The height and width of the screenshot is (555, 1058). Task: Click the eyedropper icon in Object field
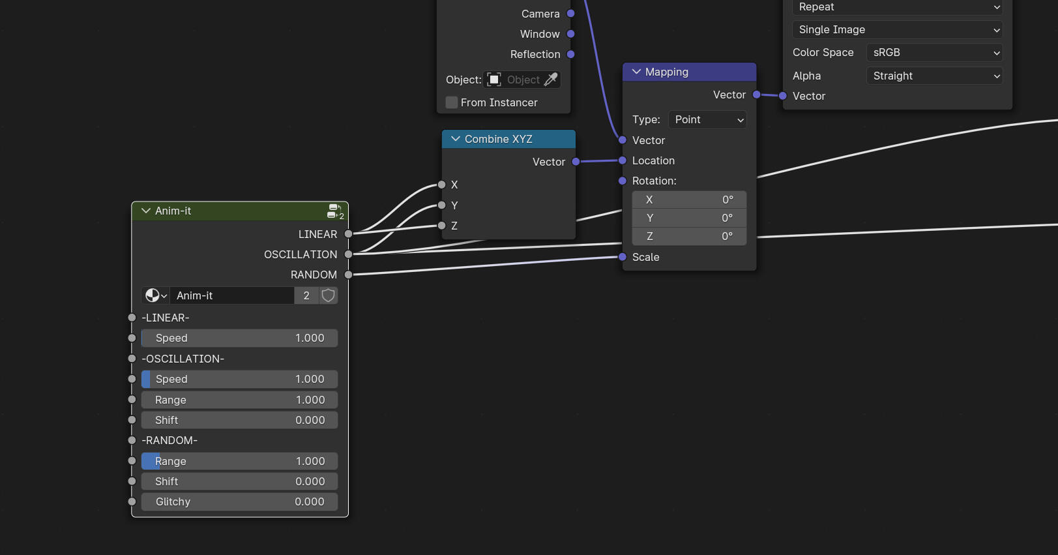(x=551, y=80)
